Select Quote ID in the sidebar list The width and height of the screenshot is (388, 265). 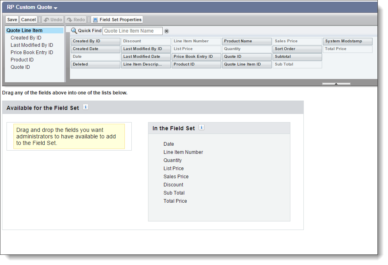[x=20, y=67]
